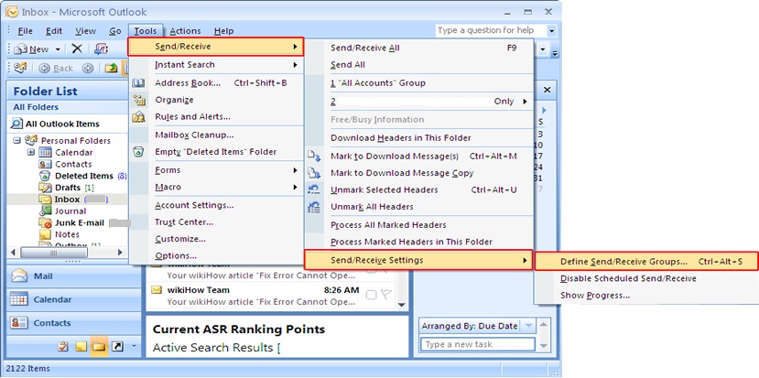
Task: Choose Process Marked Headers in This Folder
Action: pos(419,242)
